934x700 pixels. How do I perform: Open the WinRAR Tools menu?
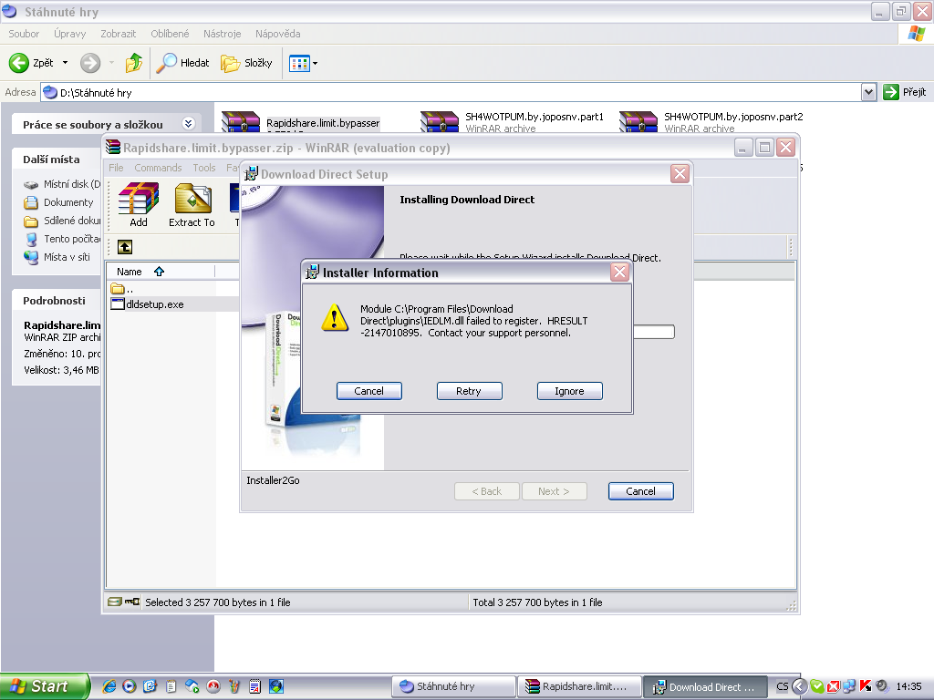[204, 168]
